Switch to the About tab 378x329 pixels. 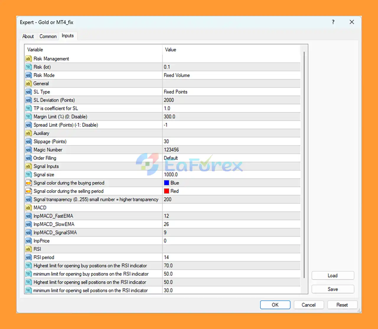coord(28,36)
